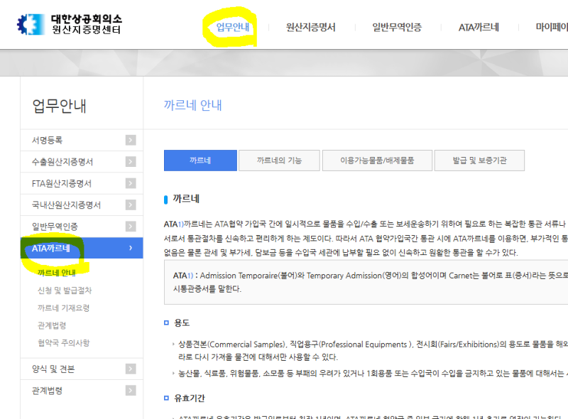
Task: Open the 협약국 주의사항 submenu item
Action: click(x=63, y=342)
